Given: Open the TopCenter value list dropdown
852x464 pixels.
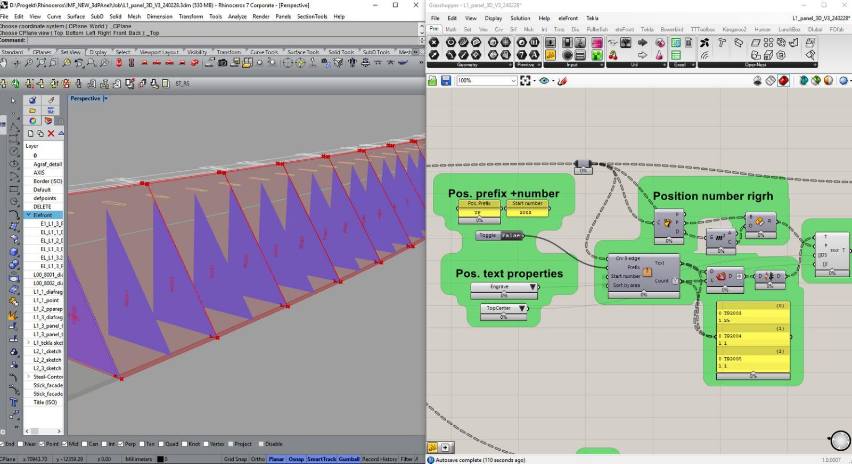Looking at the screenshot, I should (522, 308).
